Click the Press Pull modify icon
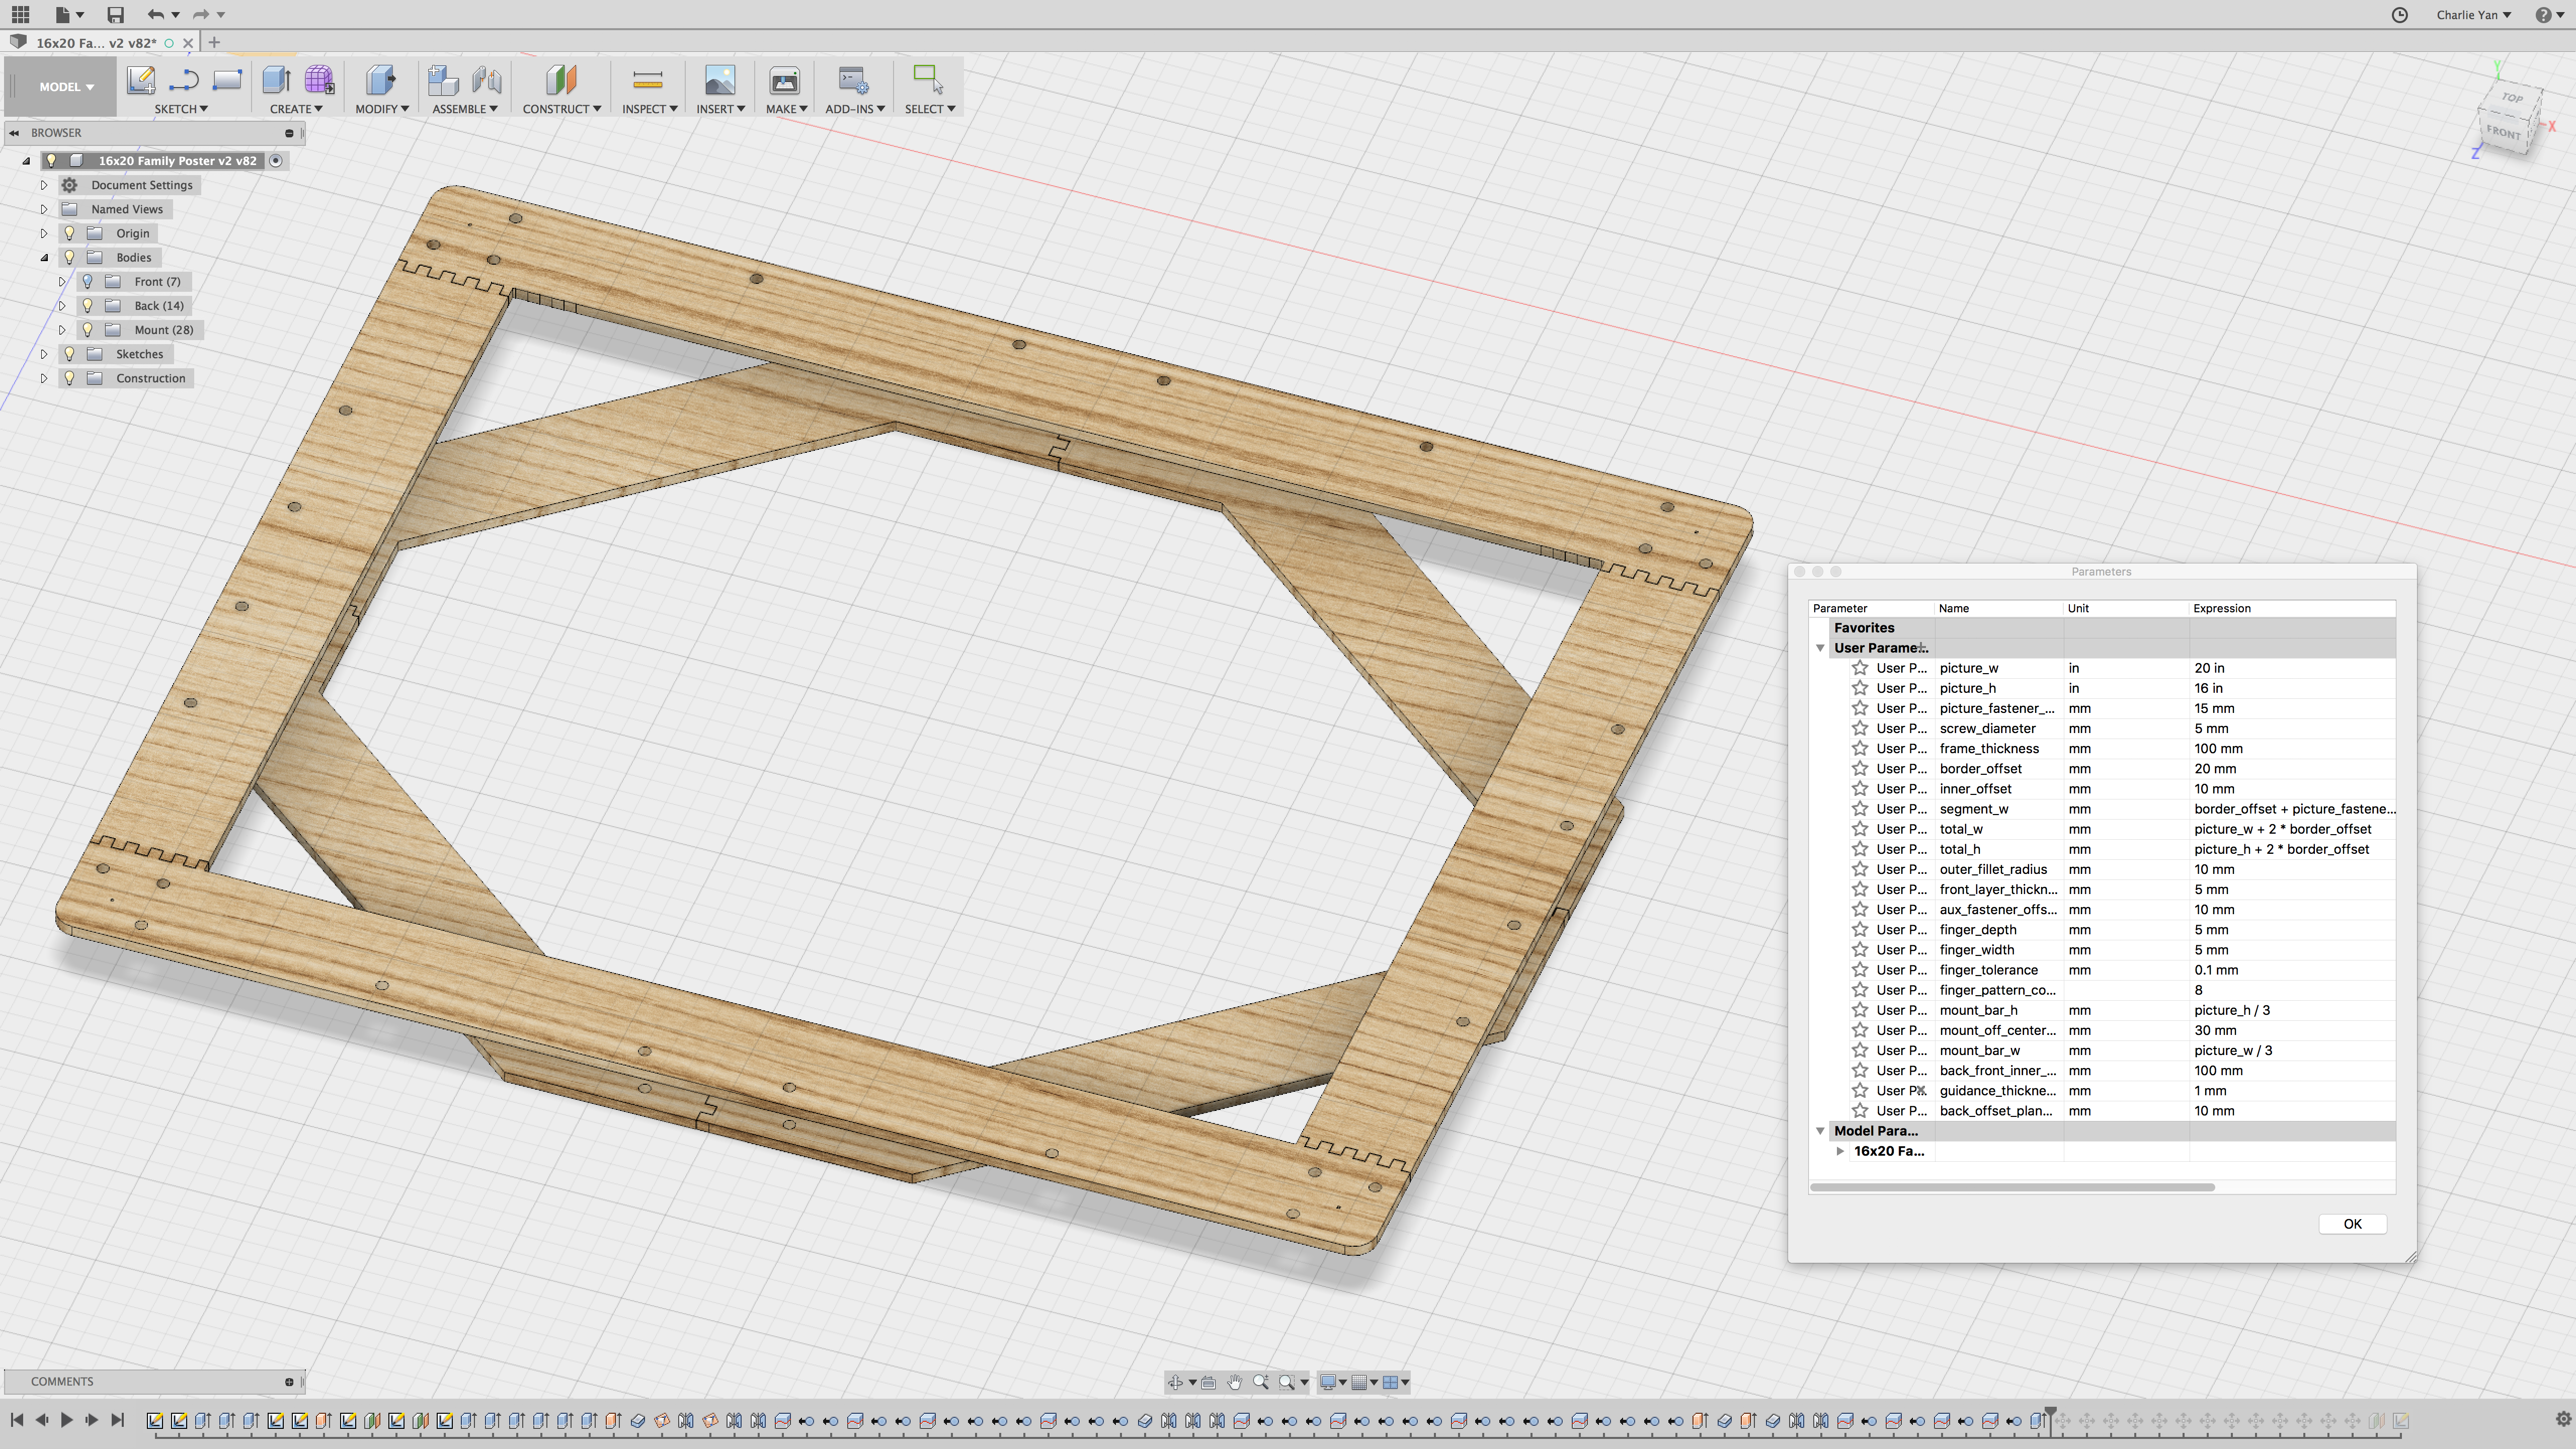The image size is (2576, 1449). pos(380,80)
